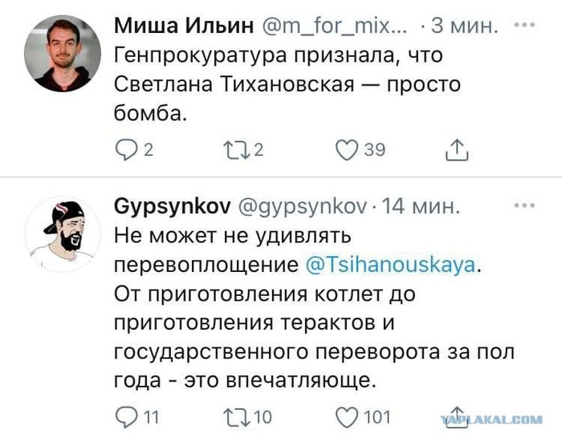
Task: Share Миша Ильин's tweet
Action: (455, 149)
